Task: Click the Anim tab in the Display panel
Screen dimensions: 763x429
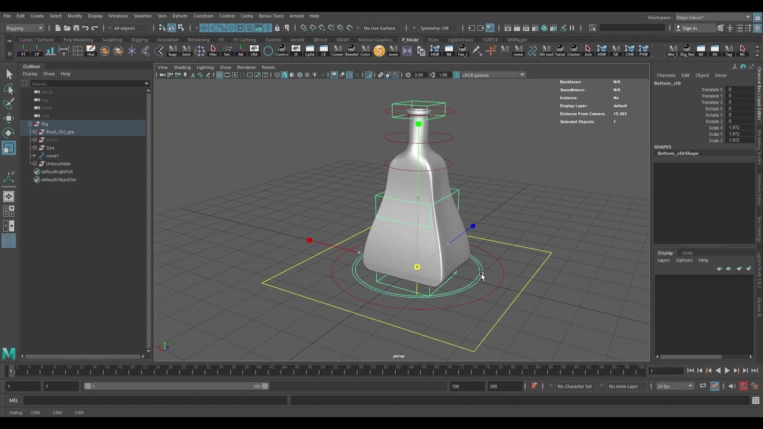Action: click(x=687, y=253)
